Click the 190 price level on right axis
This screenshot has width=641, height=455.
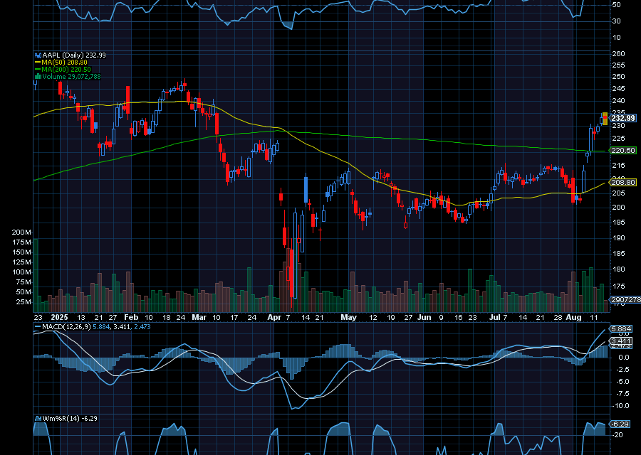618,238
